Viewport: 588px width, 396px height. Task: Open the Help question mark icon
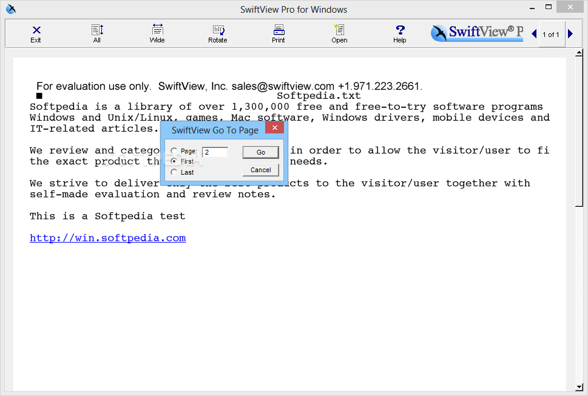tap(400, 34)
